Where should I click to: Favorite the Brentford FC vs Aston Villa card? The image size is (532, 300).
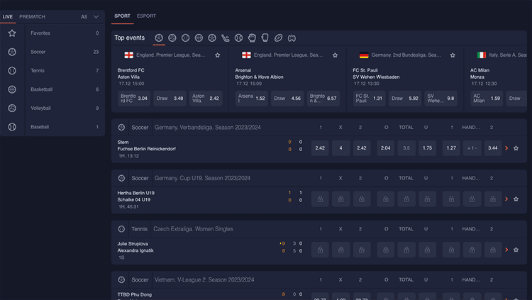point(218,55)
